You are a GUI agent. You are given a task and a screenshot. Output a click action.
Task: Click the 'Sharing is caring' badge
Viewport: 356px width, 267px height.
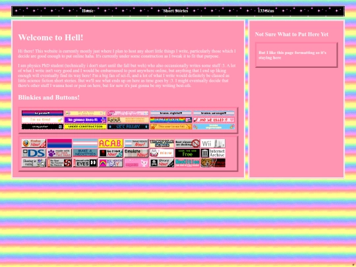34,163
